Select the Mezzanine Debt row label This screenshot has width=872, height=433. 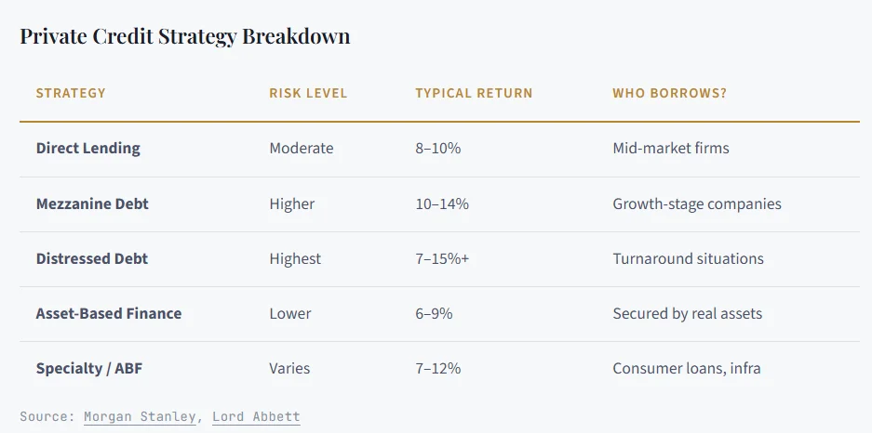(x=92, y=203)
